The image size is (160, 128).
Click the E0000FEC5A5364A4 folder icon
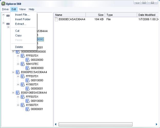pos(18,72)
